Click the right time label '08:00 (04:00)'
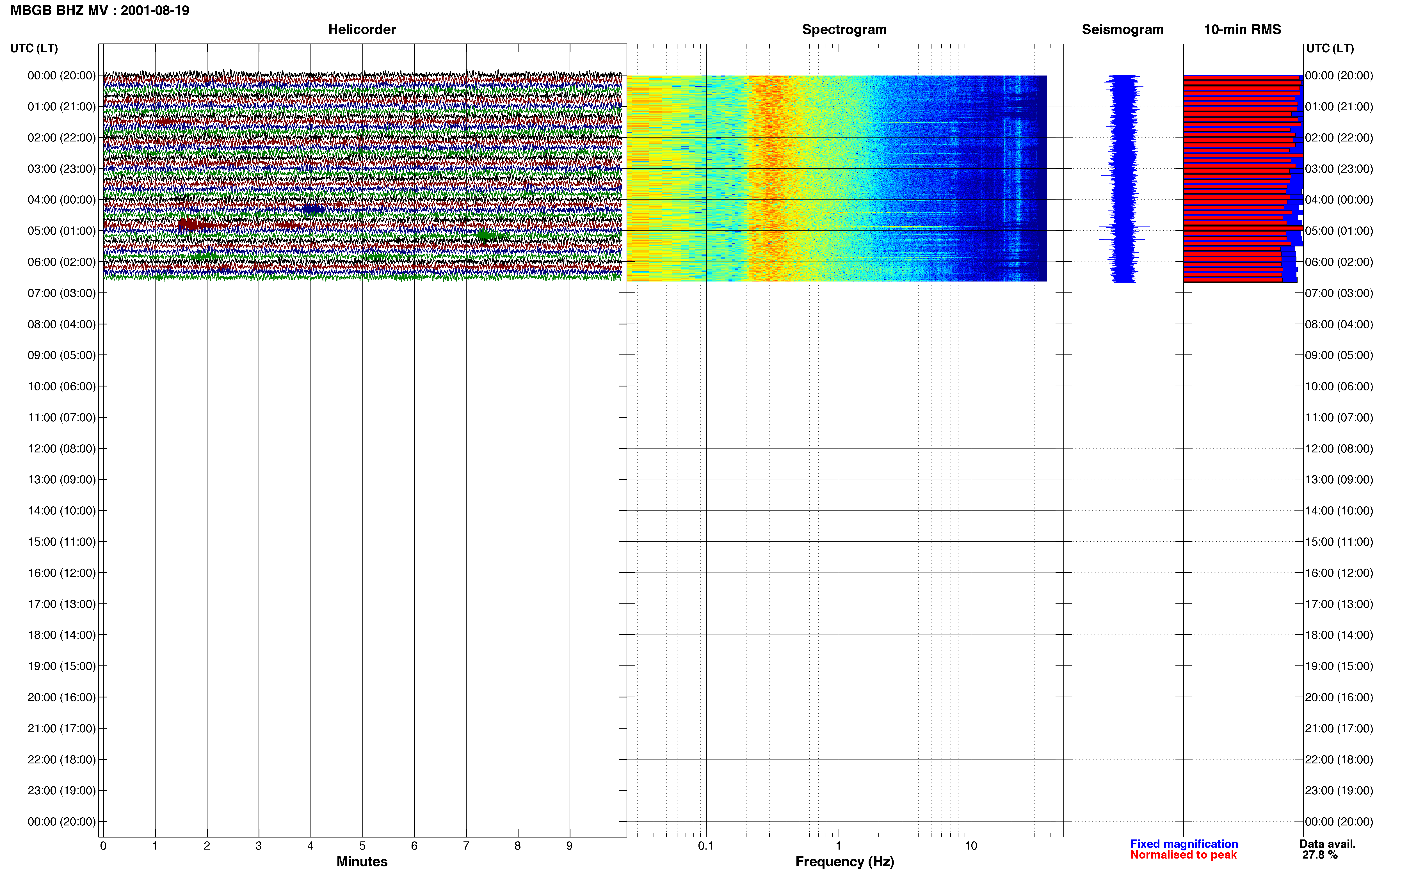 point(1339,324)
